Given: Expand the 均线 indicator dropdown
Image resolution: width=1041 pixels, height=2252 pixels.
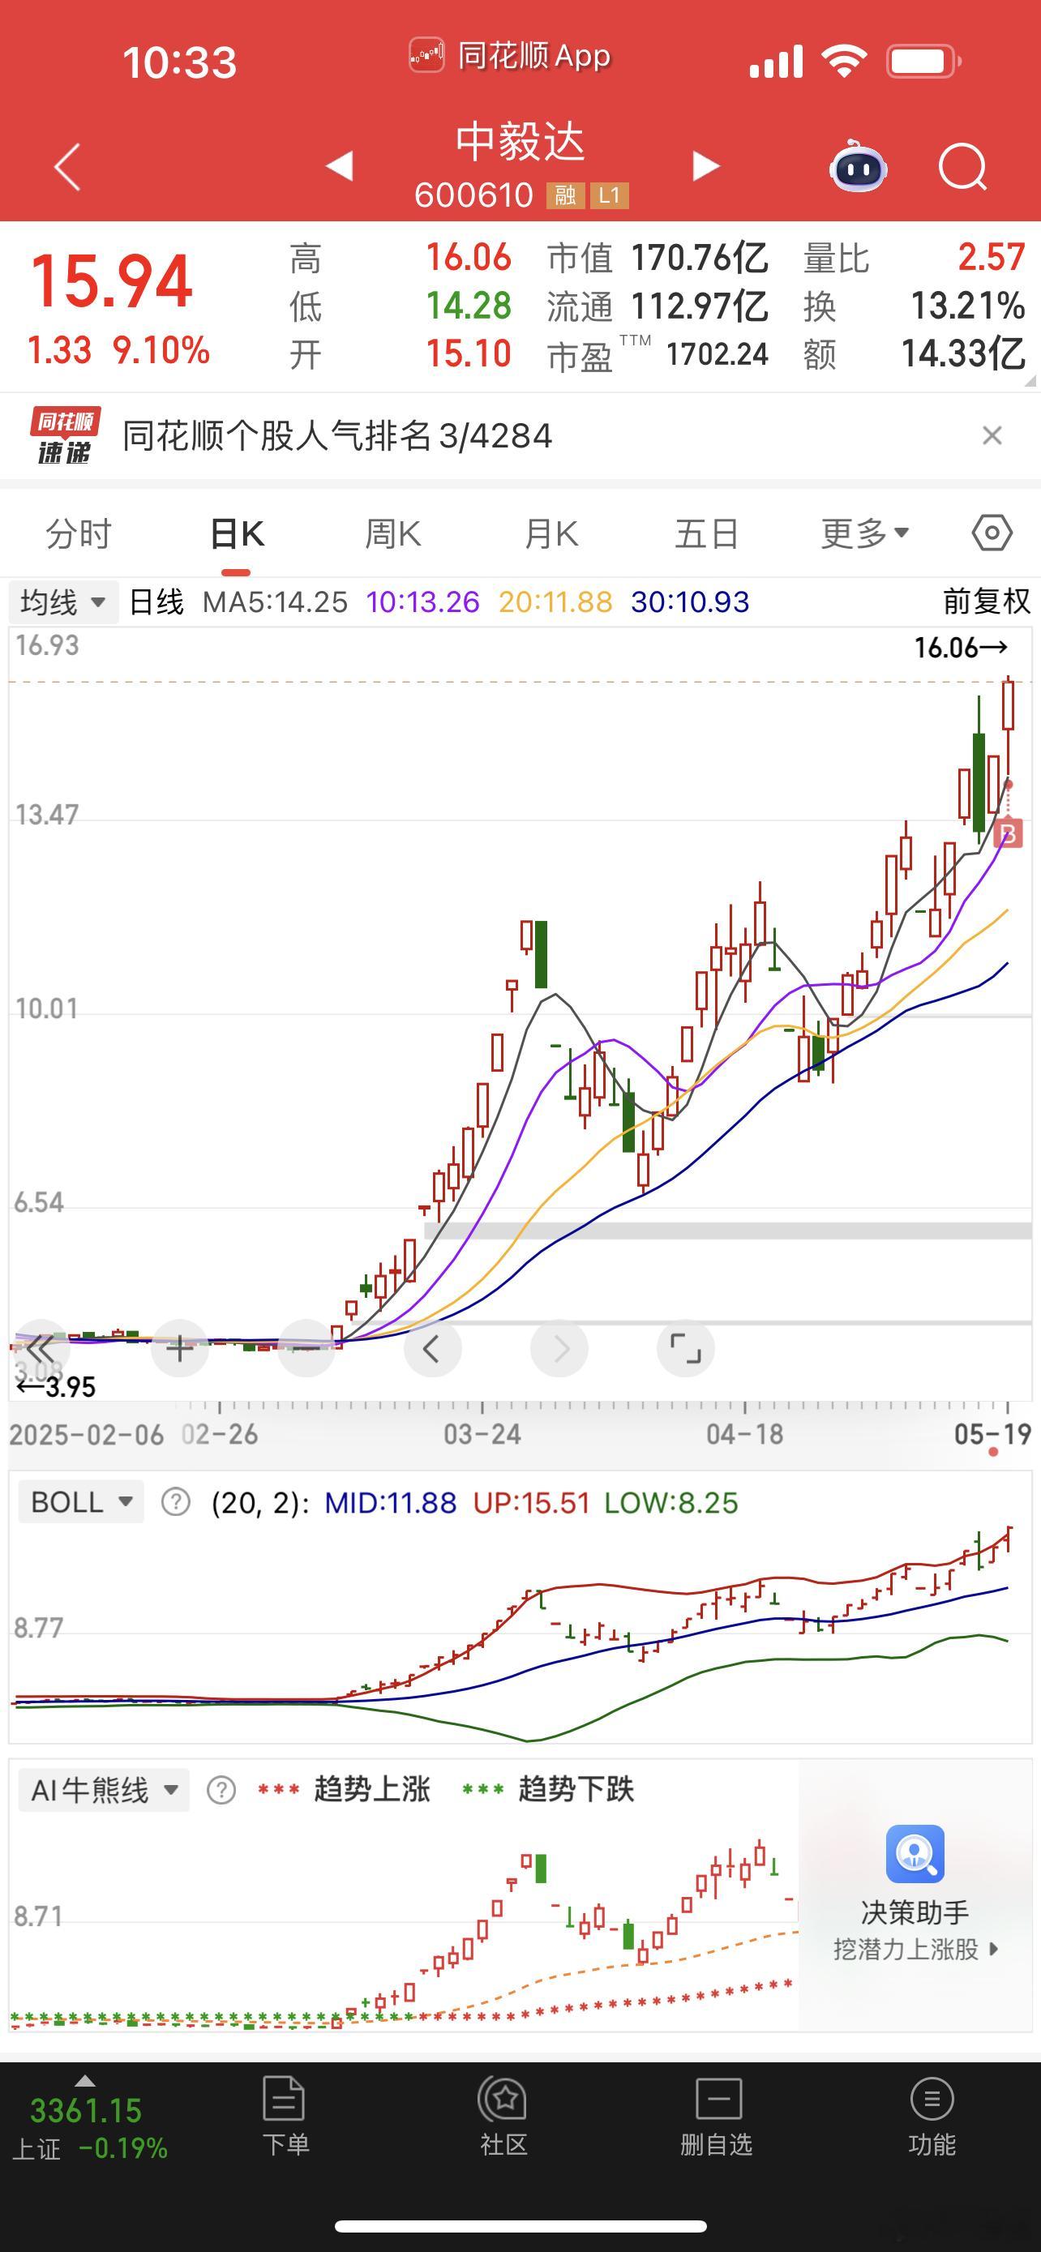Looking at the screenshot, I should 63,602.
